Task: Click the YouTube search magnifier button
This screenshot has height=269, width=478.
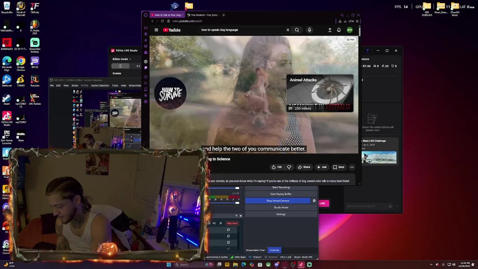Action: (297, 30)
